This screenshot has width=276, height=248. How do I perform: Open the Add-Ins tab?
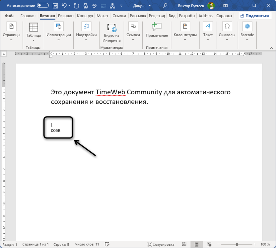tap(205, 16)
